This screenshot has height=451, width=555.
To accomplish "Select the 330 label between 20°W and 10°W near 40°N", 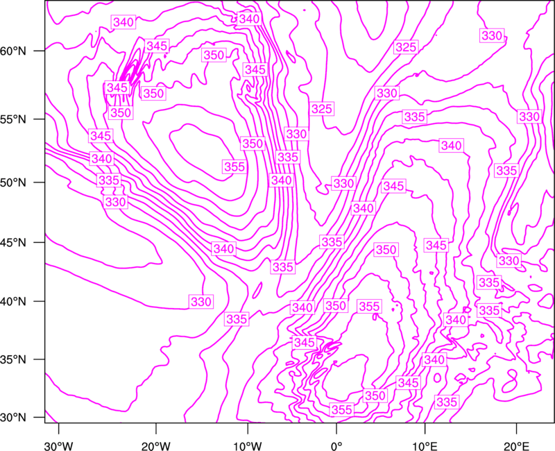I will click(201, 302).
